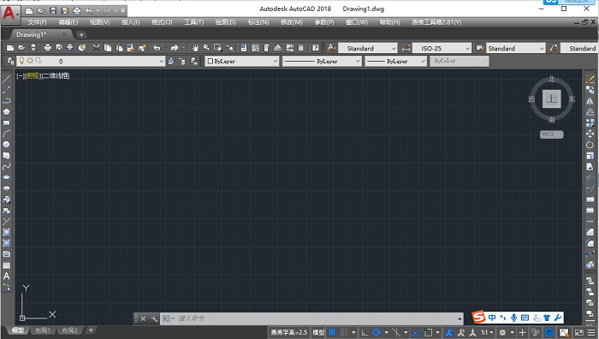The height and width of the screenshot is (339, 599).
Task: Click Sogou IME 中 language switch
Action: (x=492, y=318)
